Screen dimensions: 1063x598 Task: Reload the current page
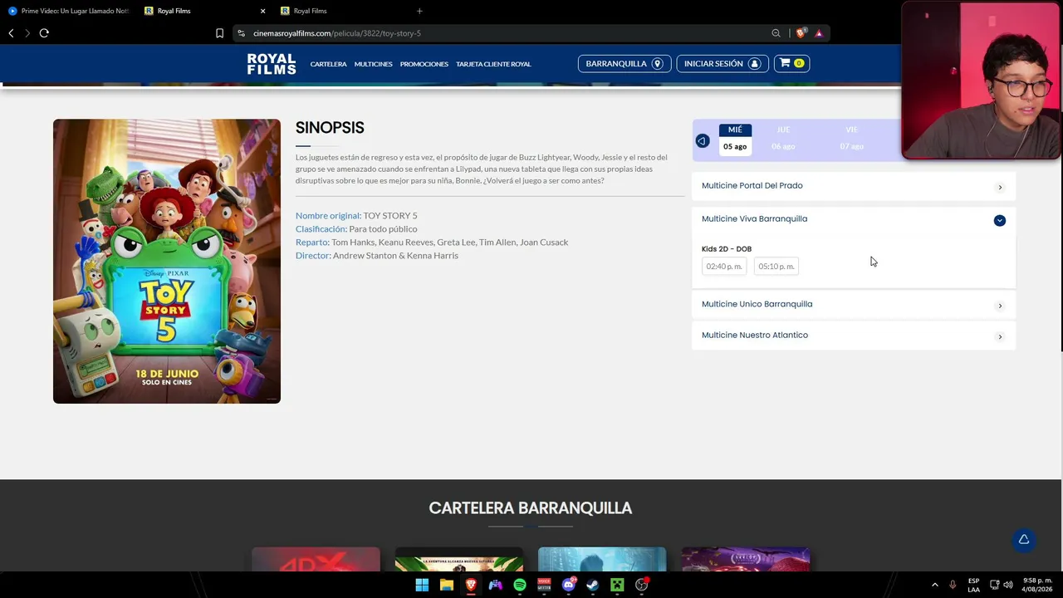44,33
